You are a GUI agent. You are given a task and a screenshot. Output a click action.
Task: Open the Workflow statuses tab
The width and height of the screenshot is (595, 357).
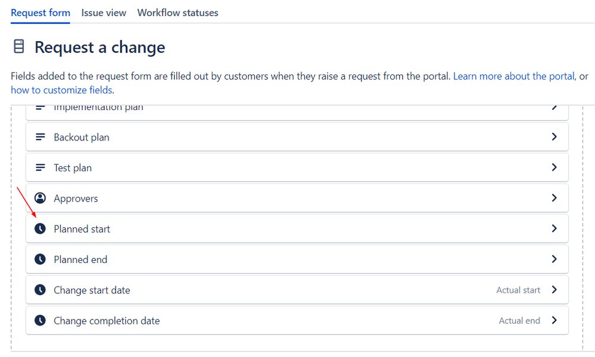(x=177, y=13)
